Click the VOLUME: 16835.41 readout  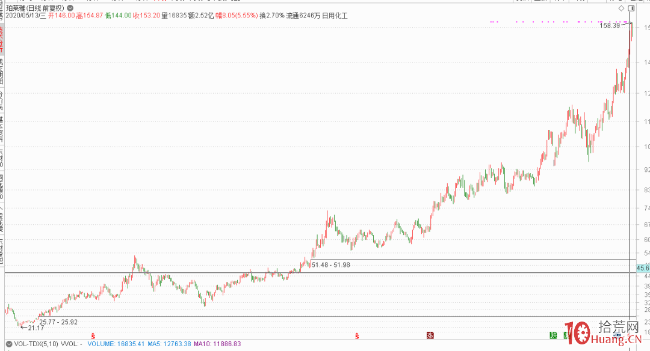tap(116, 344)
